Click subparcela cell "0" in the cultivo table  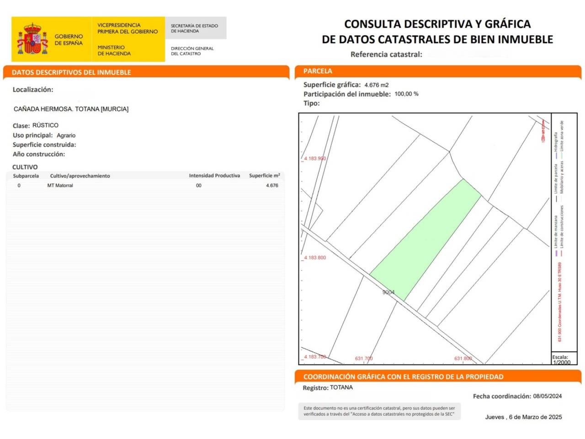(x=19, y=186)
